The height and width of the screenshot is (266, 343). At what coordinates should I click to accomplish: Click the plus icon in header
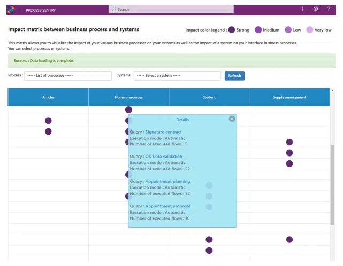(x=302, y=9)
